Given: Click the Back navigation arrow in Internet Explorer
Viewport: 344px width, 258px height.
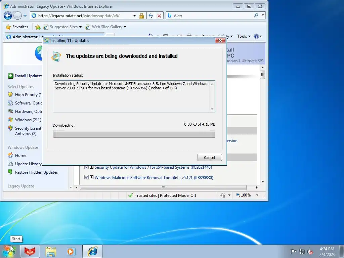Looking at the screenshot, I should [x=8, y=15].
